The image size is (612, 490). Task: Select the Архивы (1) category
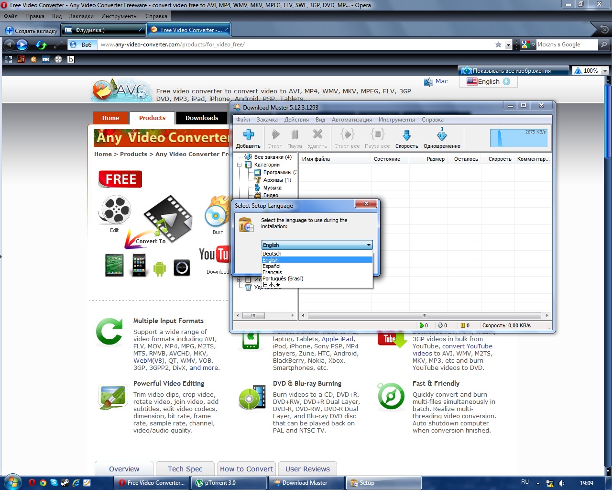(x=277, y=180)
